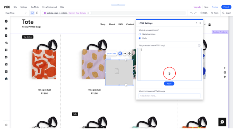This screenshot has height=133, width=240.
Task: Click the embed settings blue circle icon
Action: [120, 53]
